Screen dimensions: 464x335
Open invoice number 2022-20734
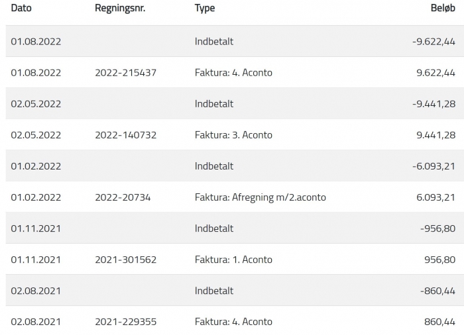[x=123, y=197]
